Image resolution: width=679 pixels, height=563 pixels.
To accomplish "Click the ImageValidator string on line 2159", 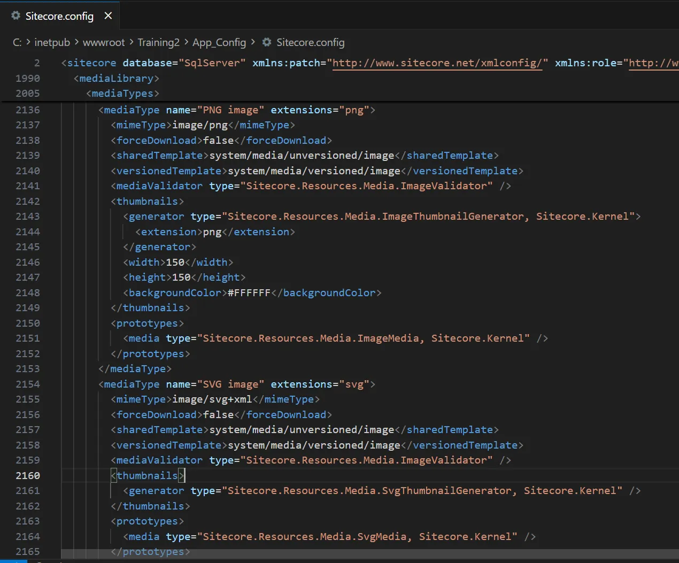I will click(x=366, y=460).
